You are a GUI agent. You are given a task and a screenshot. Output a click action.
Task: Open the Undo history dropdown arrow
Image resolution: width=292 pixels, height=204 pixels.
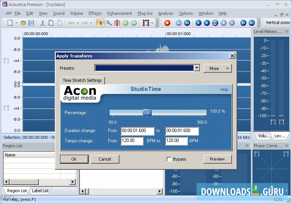point(78,23)
